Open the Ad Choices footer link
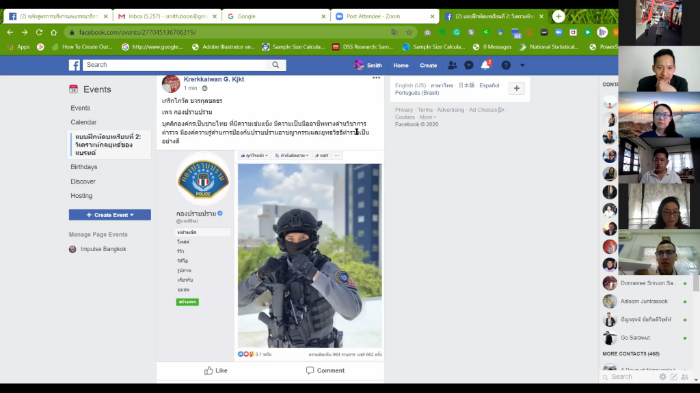 point(486,110)
